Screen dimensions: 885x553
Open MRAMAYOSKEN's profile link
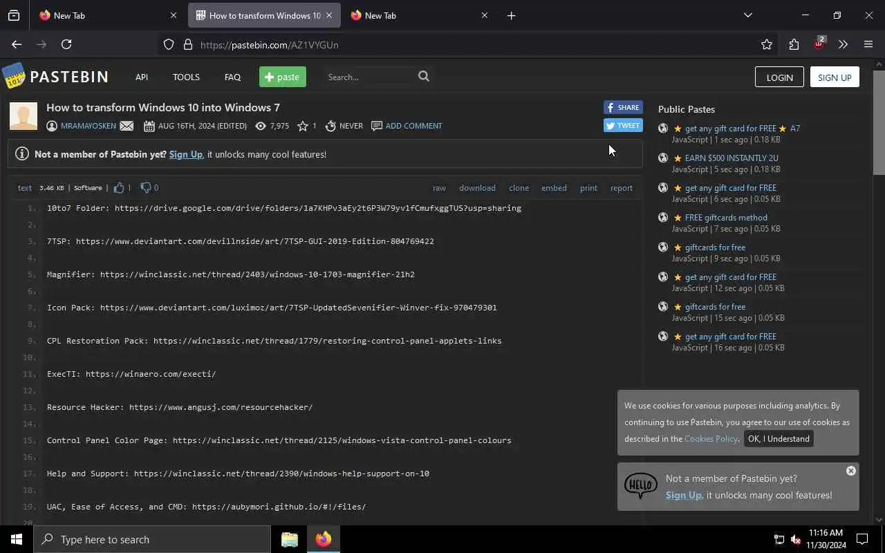click(x=88, y=126)
